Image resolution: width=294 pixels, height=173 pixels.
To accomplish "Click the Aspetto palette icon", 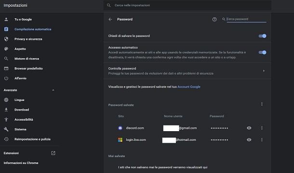I will click(6, 49).
